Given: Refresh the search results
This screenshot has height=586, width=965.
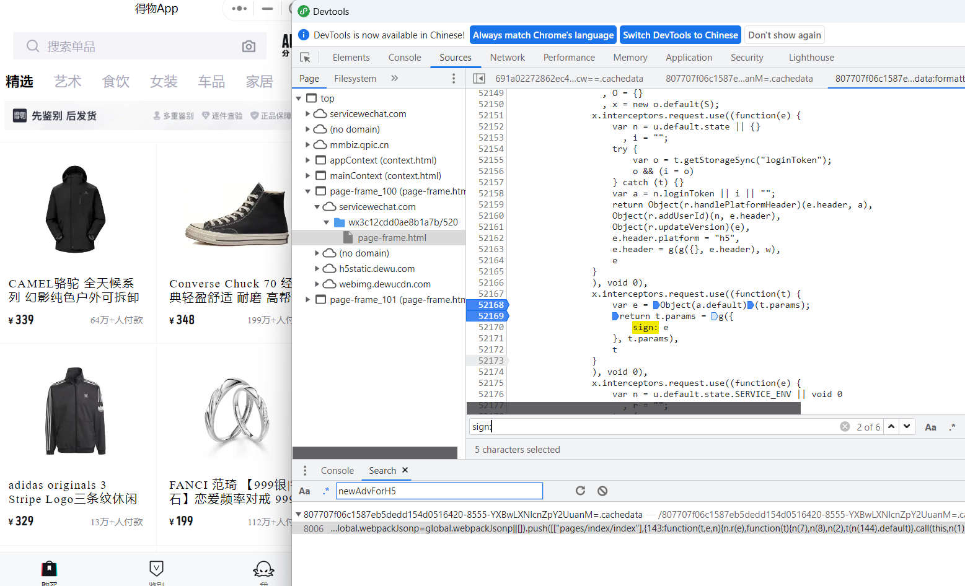Looking at the screenshot, I should (580, 491).
